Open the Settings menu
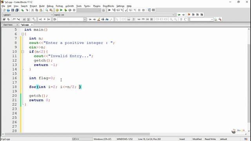The image size is (251, 141). tap(120, 6)
